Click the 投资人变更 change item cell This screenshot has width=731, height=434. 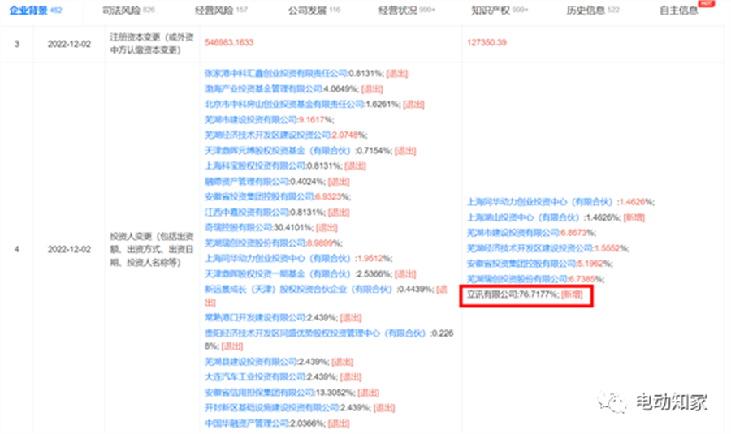(x=152, y=250)
